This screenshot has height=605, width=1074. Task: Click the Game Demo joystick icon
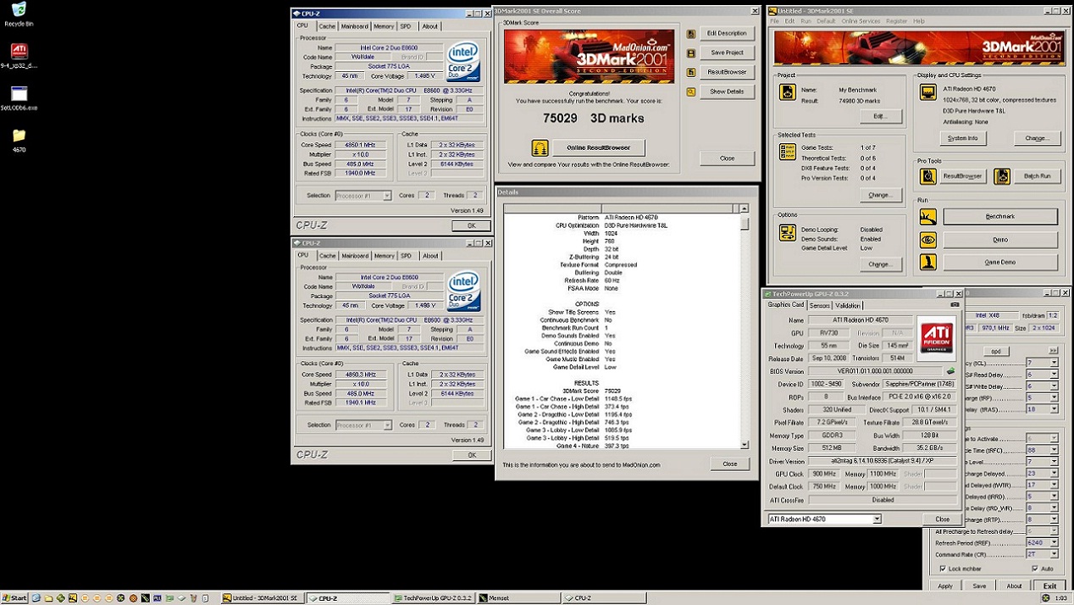(x=927, y=263)
